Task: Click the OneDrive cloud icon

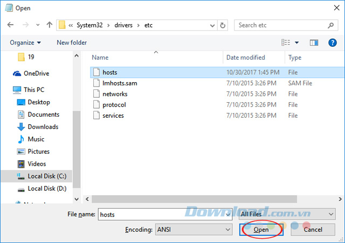Action: (x=17, y=74)
